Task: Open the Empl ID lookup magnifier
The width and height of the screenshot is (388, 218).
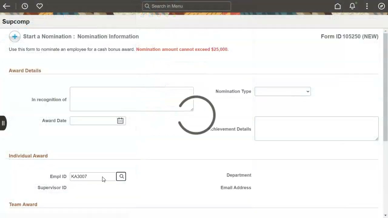Action: 121,176
